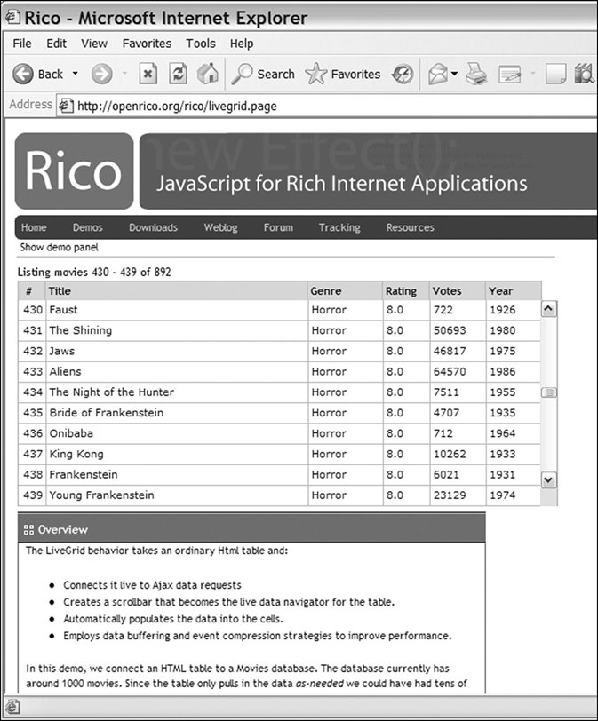Click the Forward arrow icon
598x721 pixels.
(x=101, y=74)
